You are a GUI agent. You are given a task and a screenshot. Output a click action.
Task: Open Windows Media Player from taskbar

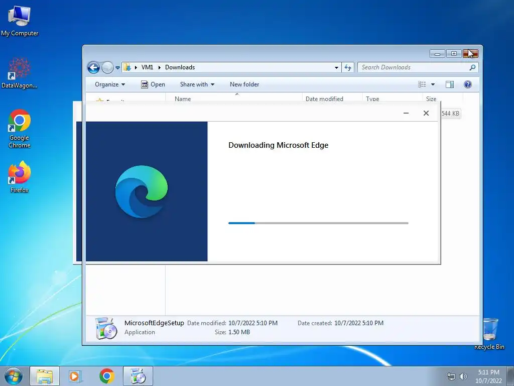[x=75, y=376]
